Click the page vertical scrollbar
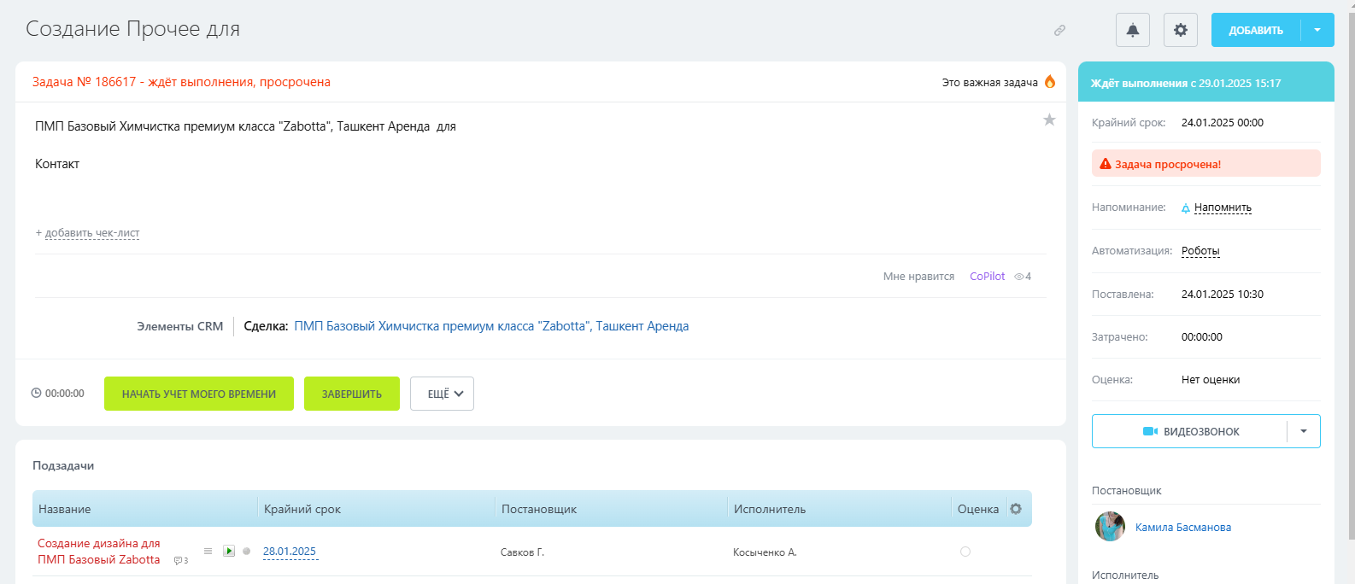Screen dimensions: 1355x584 tap(1351, 273)
